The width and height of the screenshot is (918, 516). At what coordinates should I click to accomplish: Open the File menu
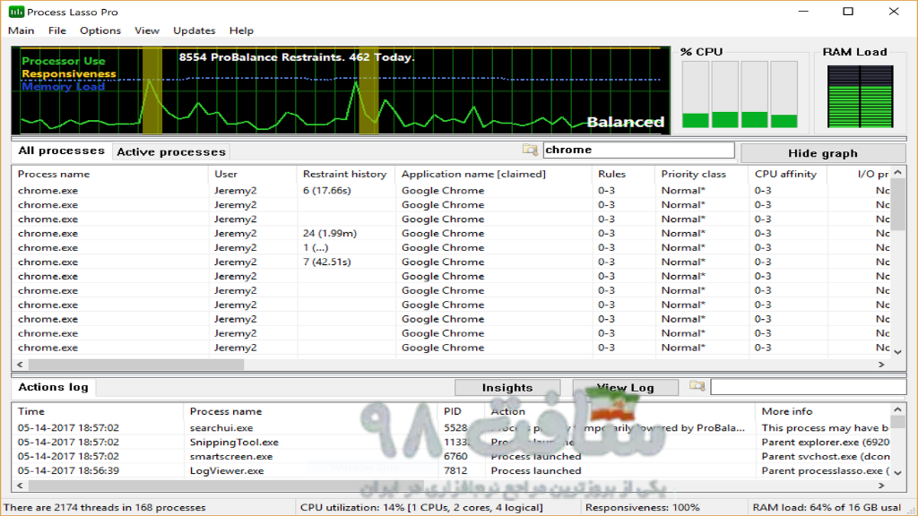click(56, 30)
